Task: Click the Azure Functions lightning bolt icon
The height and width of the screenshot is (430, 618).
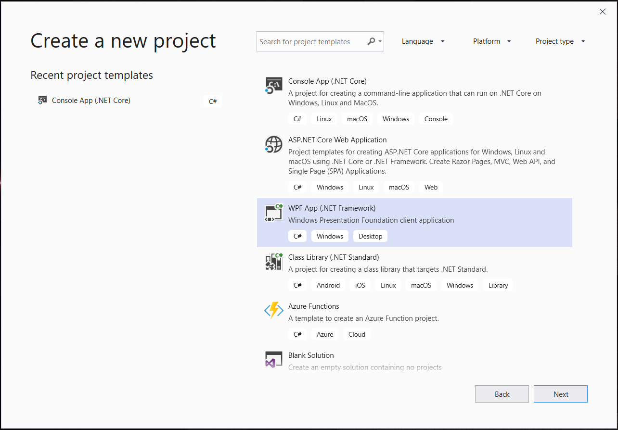Action: coord(274,311)
